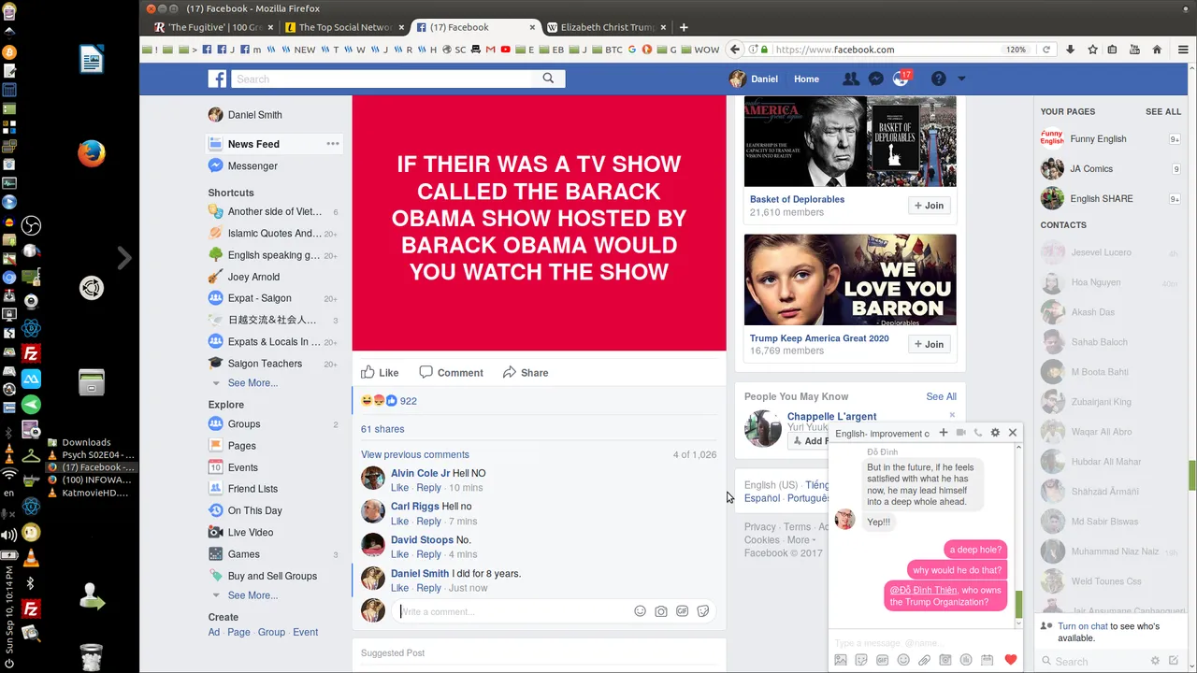Open Pages under Explore
Image resolution: width=1197 pixels, height=673 pixels.
coord(241,446)
